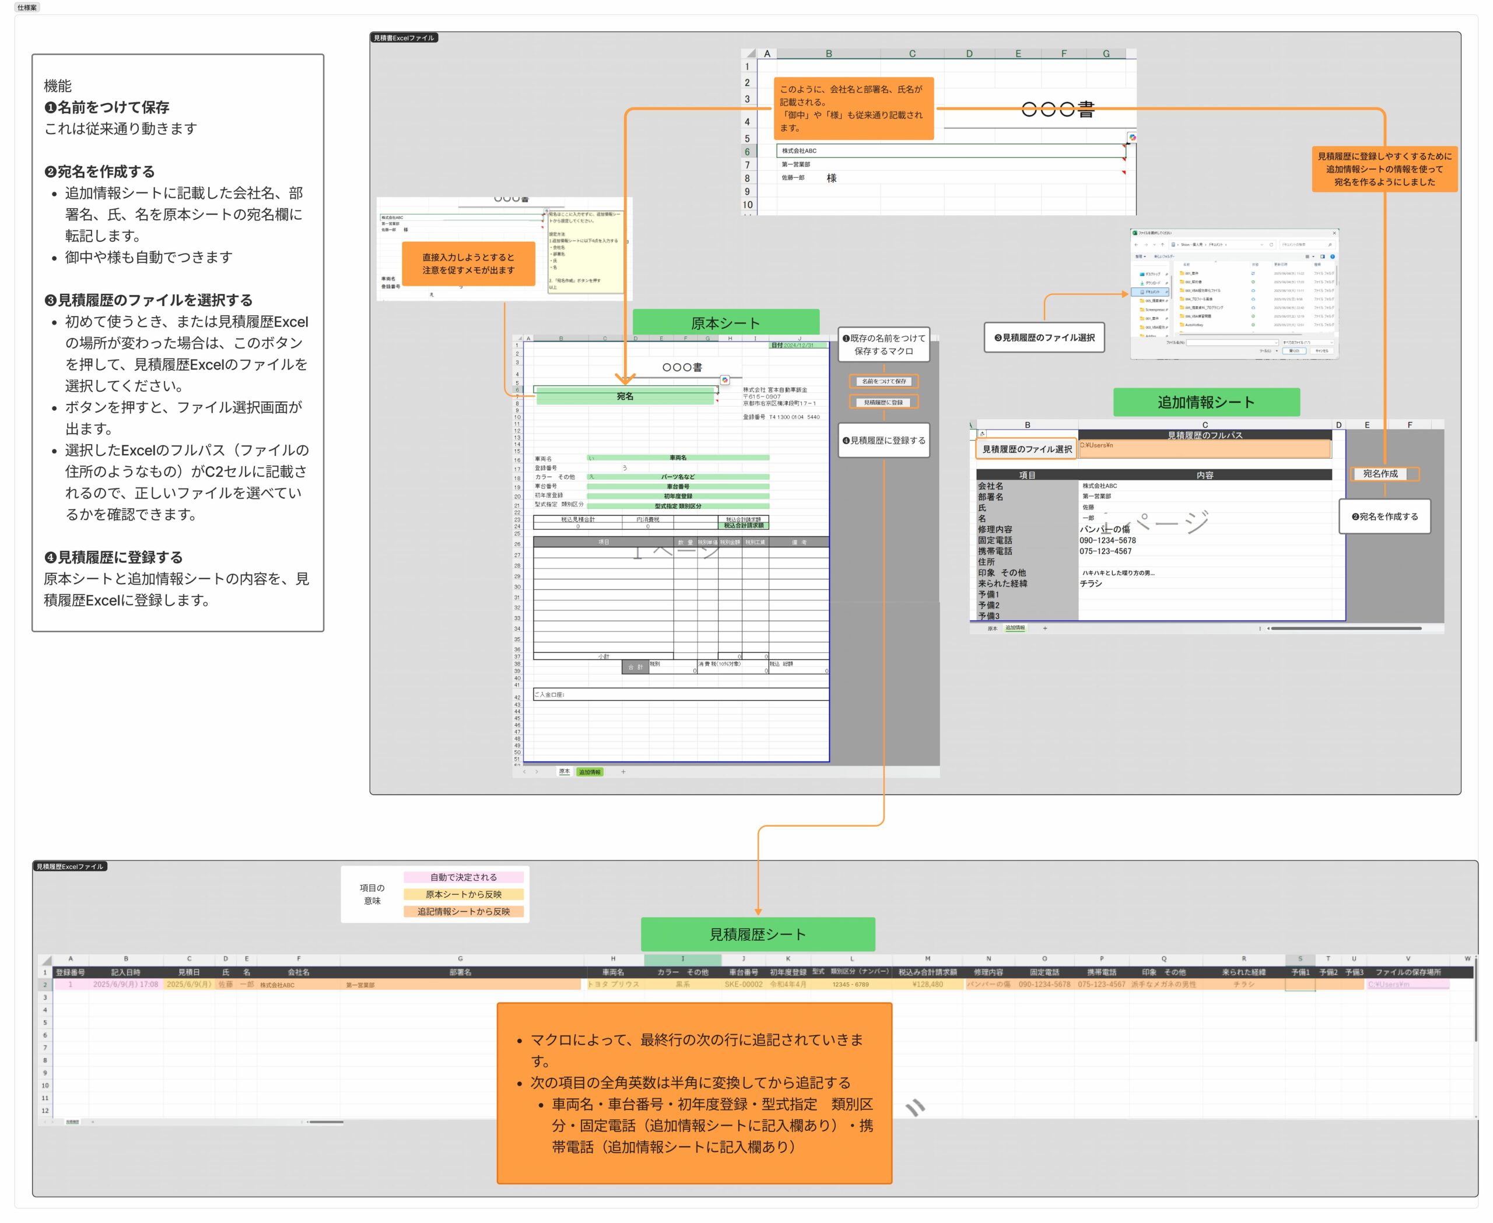
Task: Add new sheet with plus icon beside 追加情報 tab
Action: [1045, 628]
